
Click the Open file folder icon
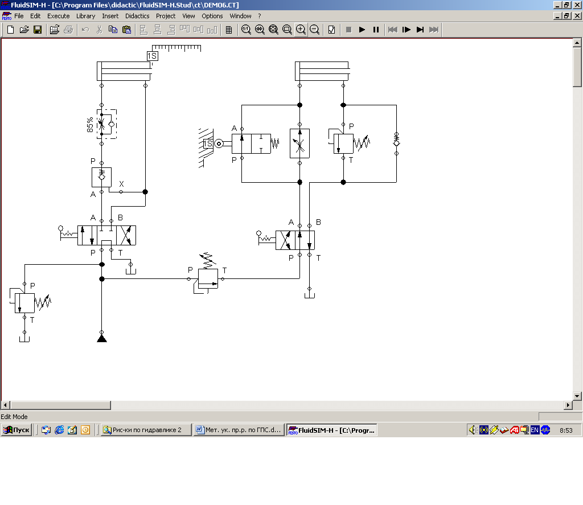(24, 30)
